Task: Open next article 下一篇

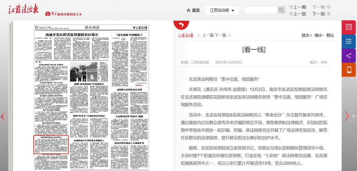Action: pos(220,35)
